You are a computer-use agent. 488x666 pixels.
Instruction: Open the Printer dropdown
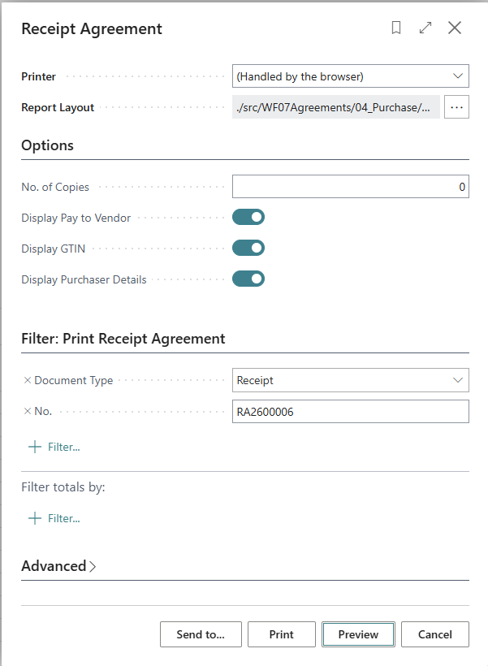pos(350,76)
